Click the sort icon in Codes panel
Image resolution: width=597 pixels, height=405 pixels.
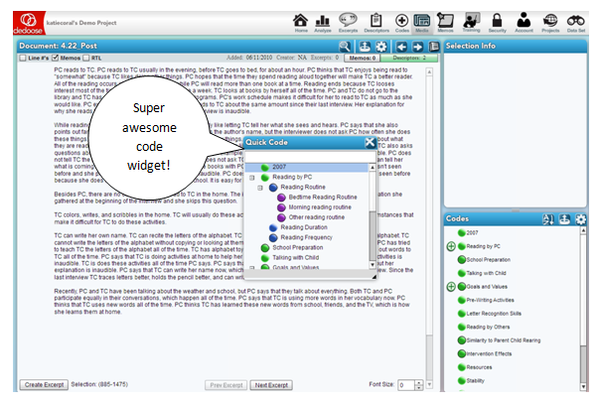548,219
